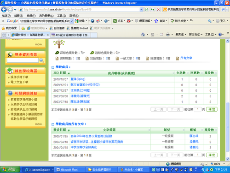Open the 工具(O) dropdown in command bar

pyautogui.click(x=211, y=35)
